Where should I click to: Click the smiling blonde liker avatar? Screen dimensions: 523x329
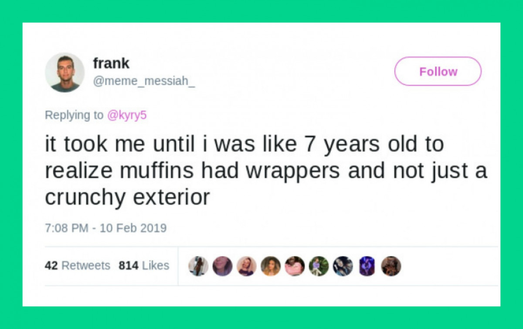[246, 266]
